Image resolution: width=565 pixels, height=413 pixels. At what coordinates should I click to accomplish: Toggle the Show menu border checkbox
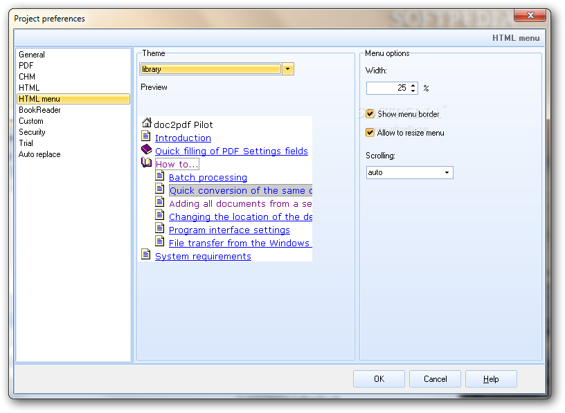[370, 113]
